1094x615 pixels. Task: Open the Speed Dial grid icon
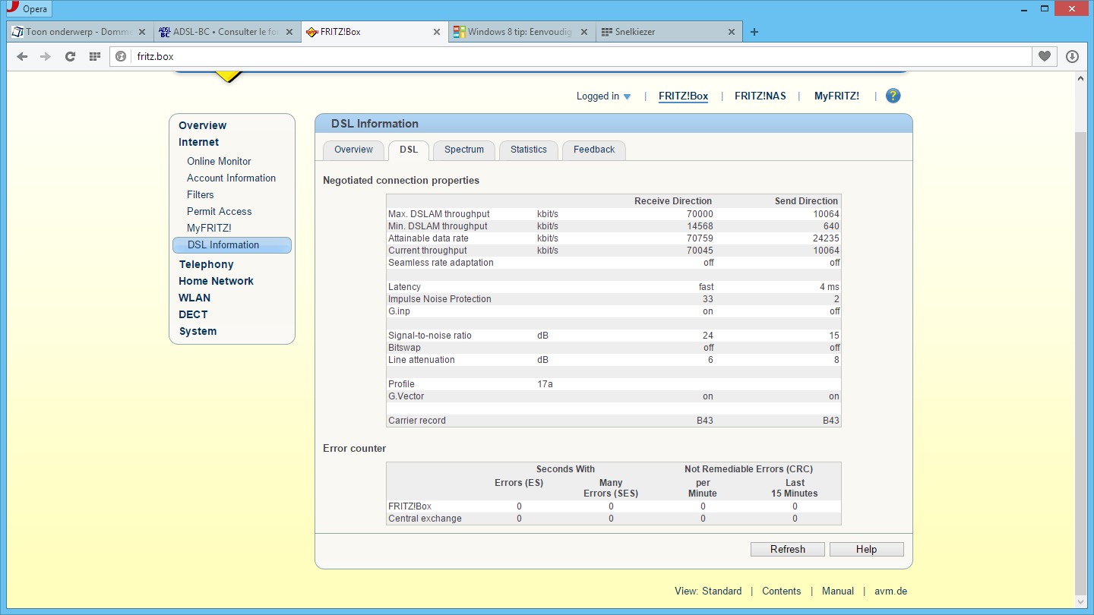pos(94,56)
